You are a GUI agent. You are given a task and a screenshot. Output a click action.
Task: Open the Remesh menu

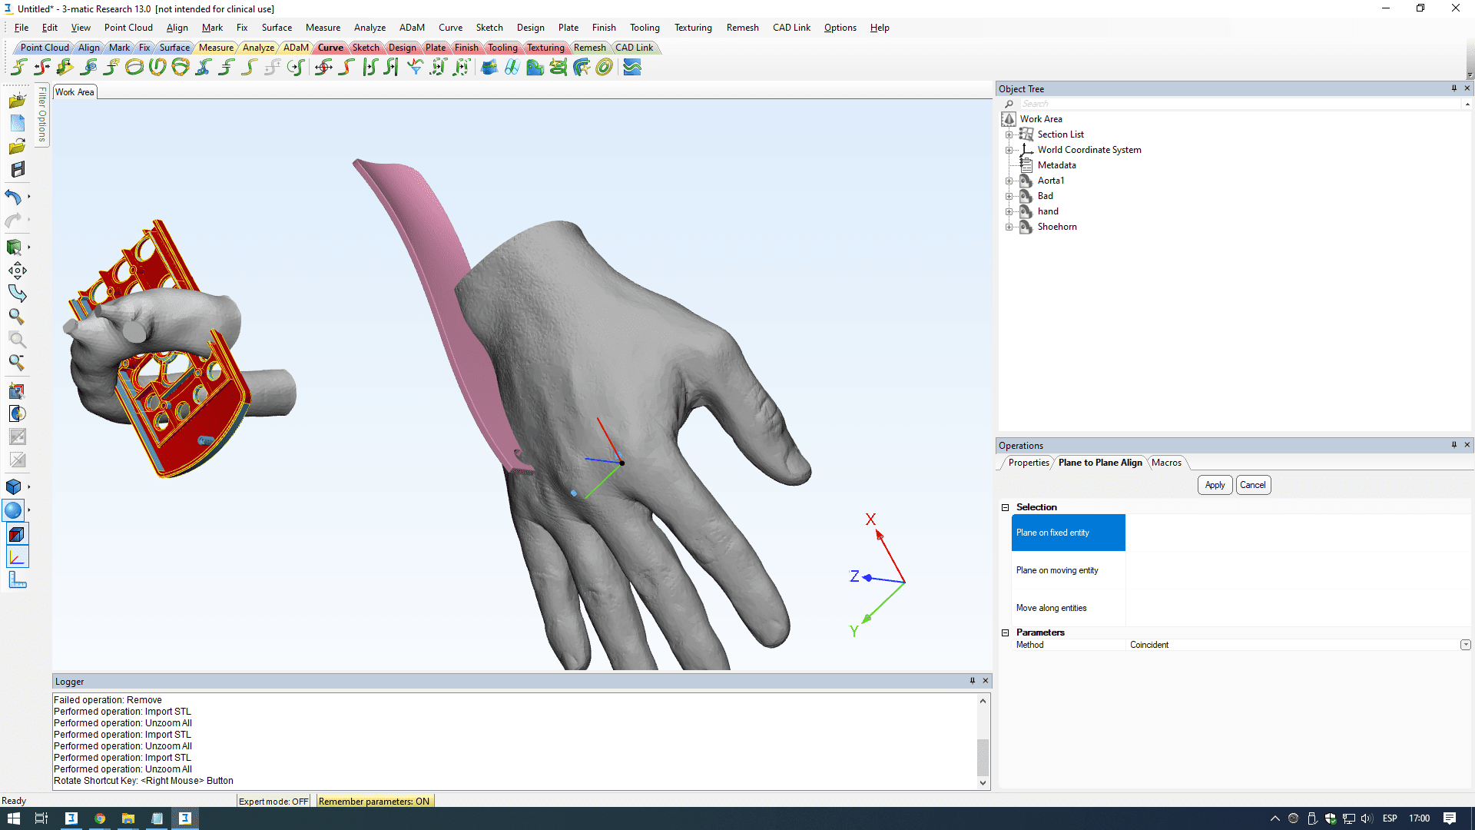click(742, 28)
